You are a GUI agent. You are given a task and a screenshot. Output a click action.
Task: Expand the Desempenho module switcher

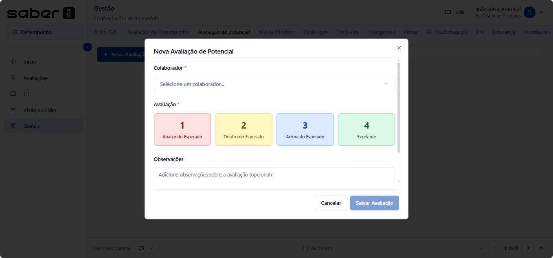pyautogui.click(x=45, y=32)
